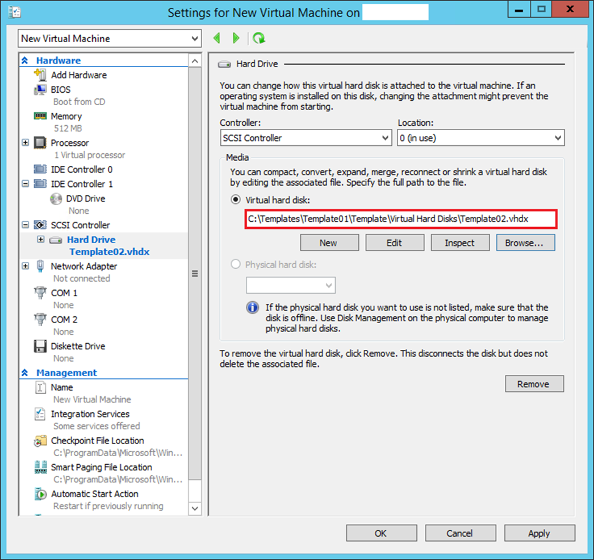This screenshot has height=560, width=594.
Task: Click the 'Not connected' text
Action: pyautogui.click(x=81, y=278)
